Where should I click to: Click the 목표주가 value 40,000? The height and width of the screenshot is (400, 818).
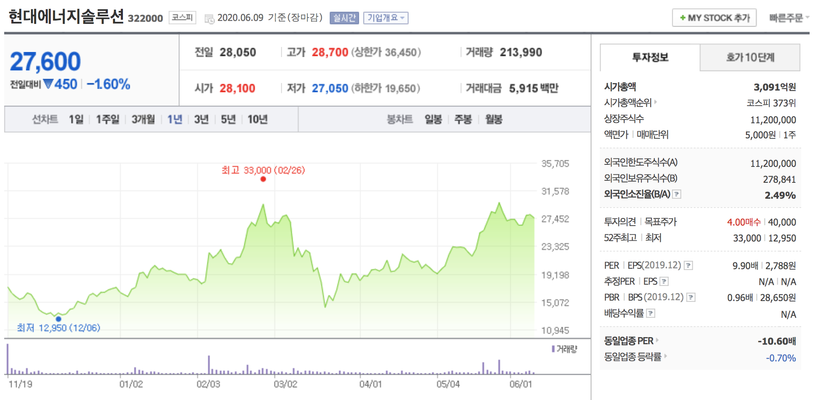pyautogui.click(x=782, y=222)
